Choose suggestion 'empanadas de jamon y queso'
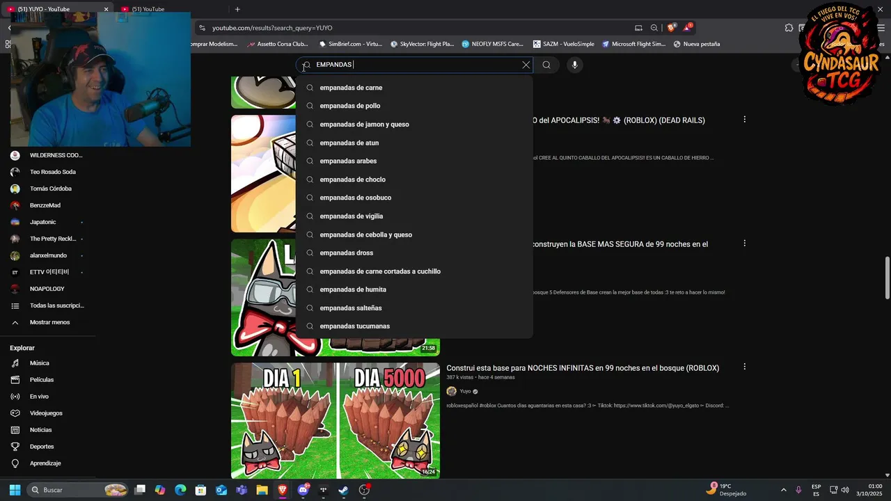 click(414, 125)
